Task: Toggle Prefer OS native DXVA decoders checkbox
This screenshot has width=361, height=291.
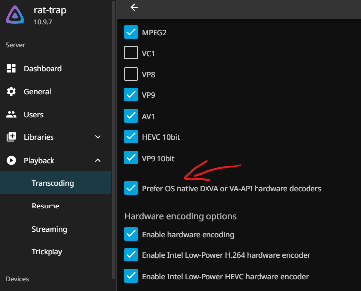Action: point(131,188)
